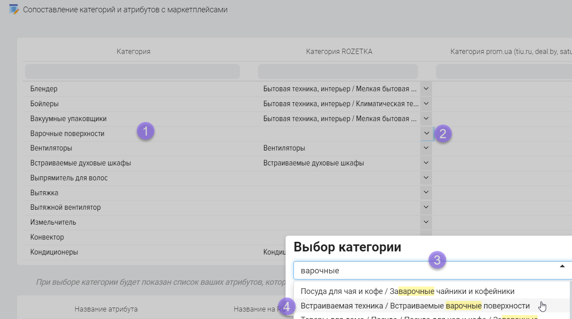The width and height of the screenshot is (572, 319).
Task: Collapse the category selection list arrow
Action: (562, 266)
